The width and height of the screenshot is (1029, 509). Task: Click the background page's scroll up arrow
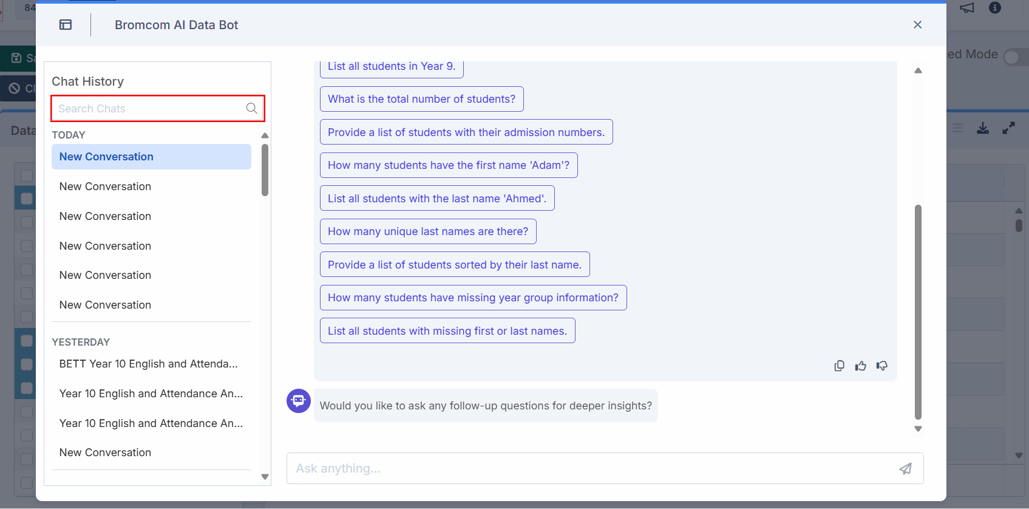tap(1019, 211)
